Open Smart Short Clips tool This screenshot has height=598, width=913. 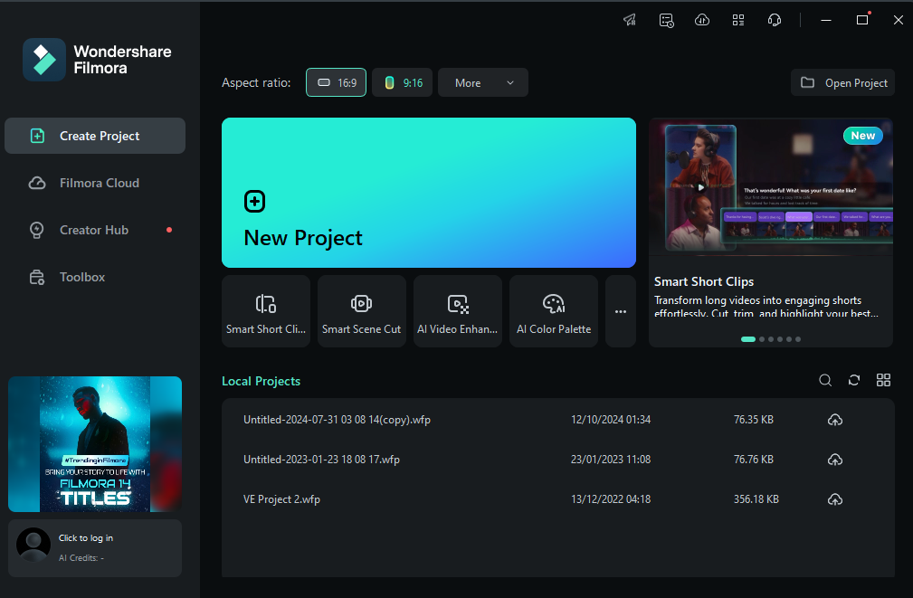click(266, 311)
